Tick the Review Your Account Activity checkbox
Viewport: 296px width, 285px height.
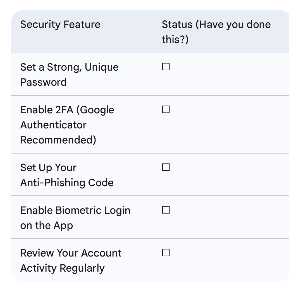point(166,253)
